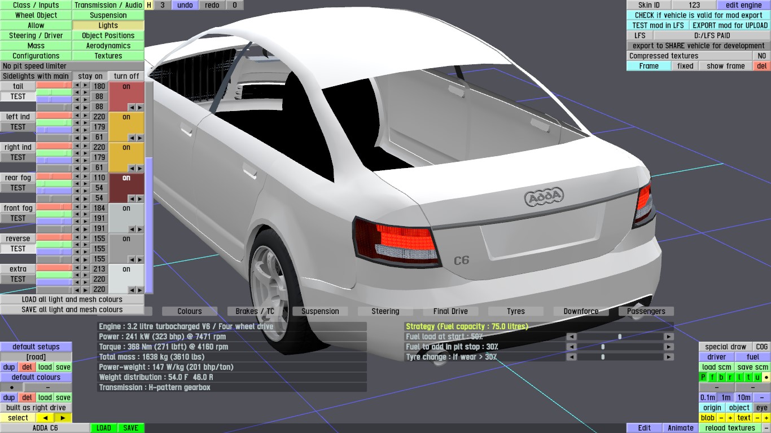
Task: Click CHECK if vehicle is valid for mod export
Action: coord(698,15)
